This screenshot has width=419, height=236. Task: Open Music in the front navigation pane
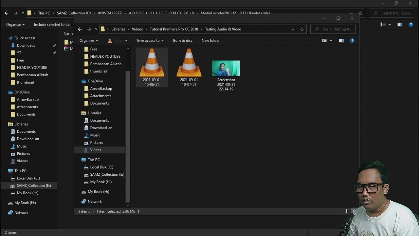pyautogui.click(x=95, y=135)
